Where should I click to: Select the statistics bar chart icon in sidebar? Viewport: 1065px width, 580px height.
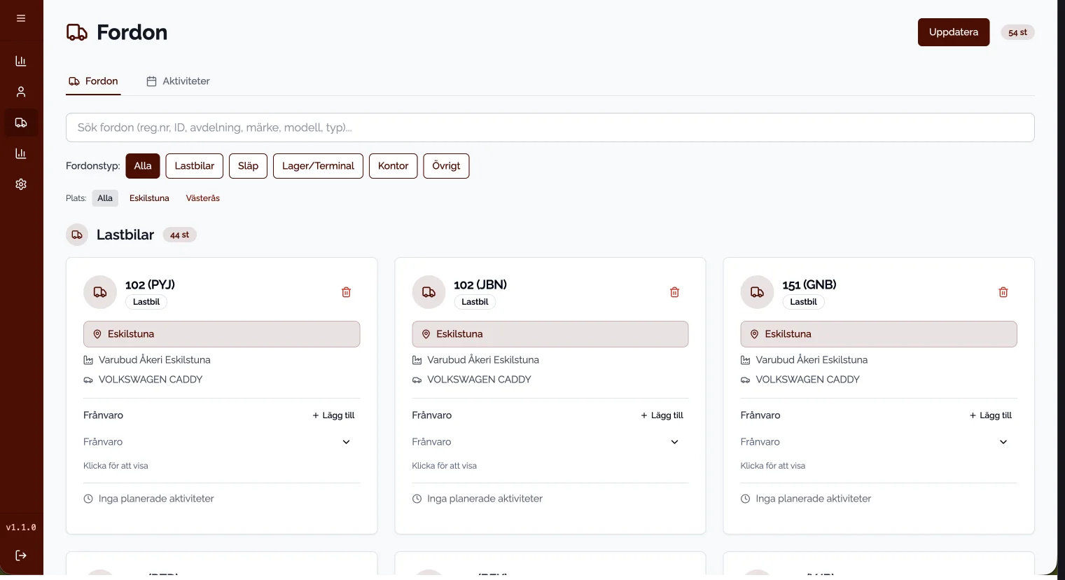coord(20,61)
